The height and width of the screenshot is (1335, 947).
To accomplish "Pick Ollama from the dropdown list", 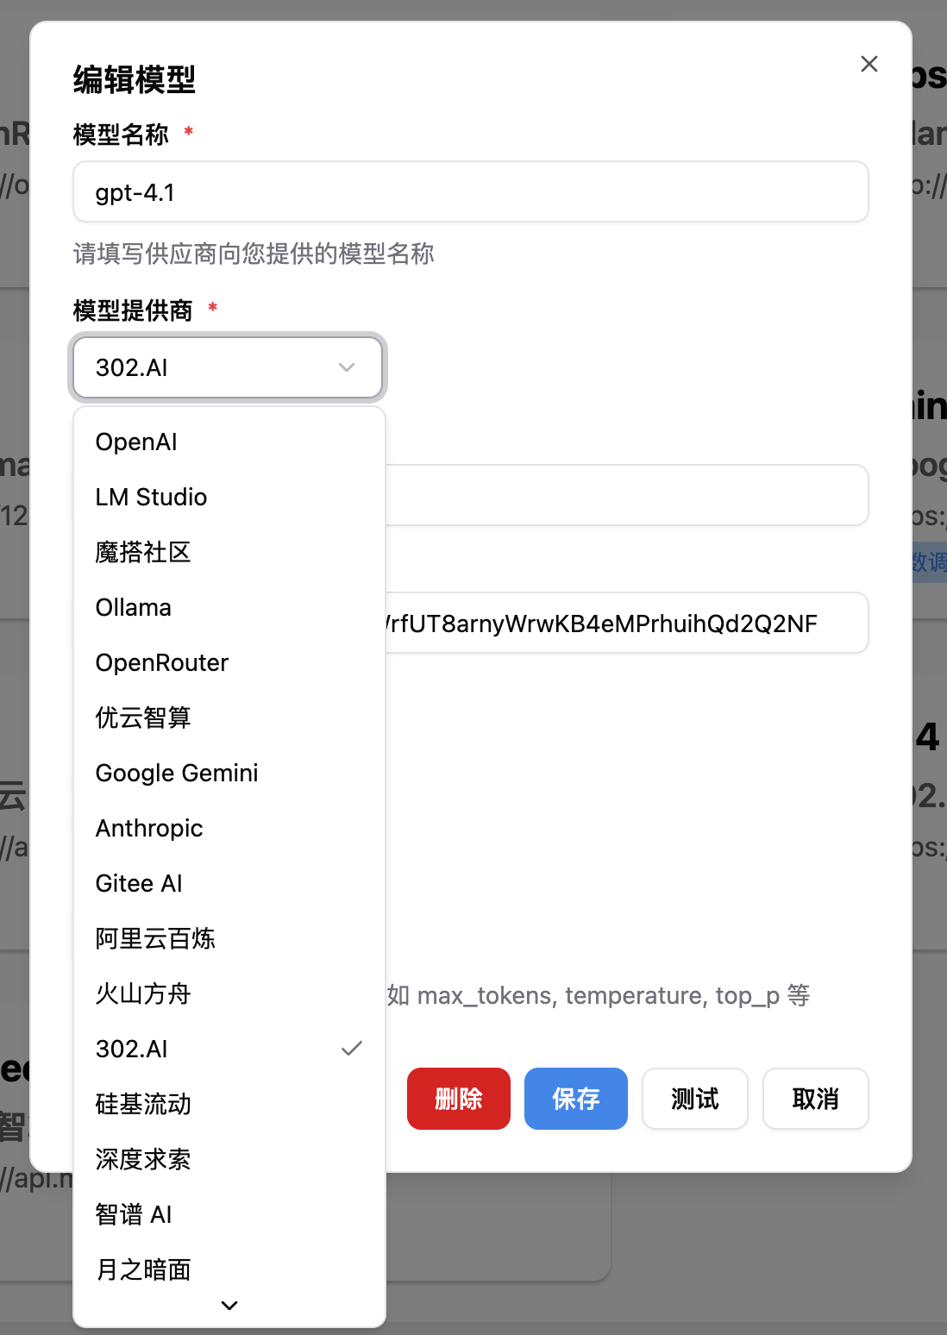I will coord(134,607).
